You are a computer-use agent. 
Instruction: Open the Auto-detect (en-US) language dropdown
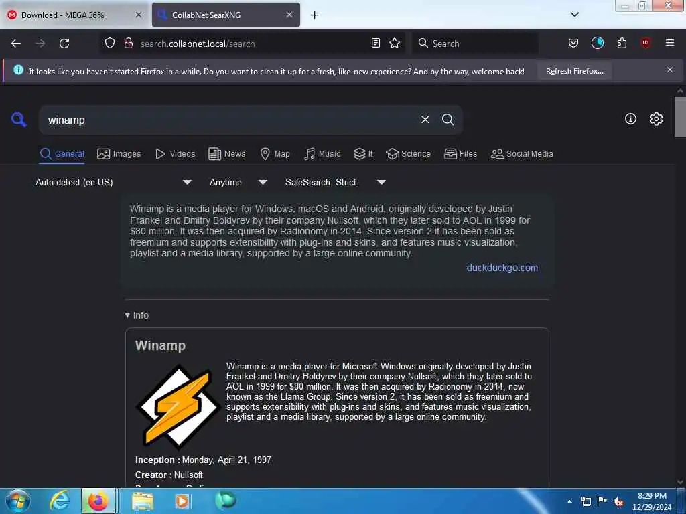pyautogui.click(x=113, y=182)
